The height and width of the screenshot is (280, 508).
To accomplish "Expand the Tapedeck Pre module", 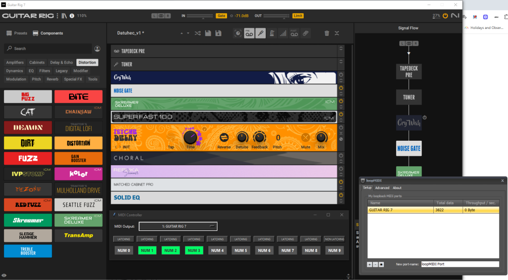I will click(341, 49).
